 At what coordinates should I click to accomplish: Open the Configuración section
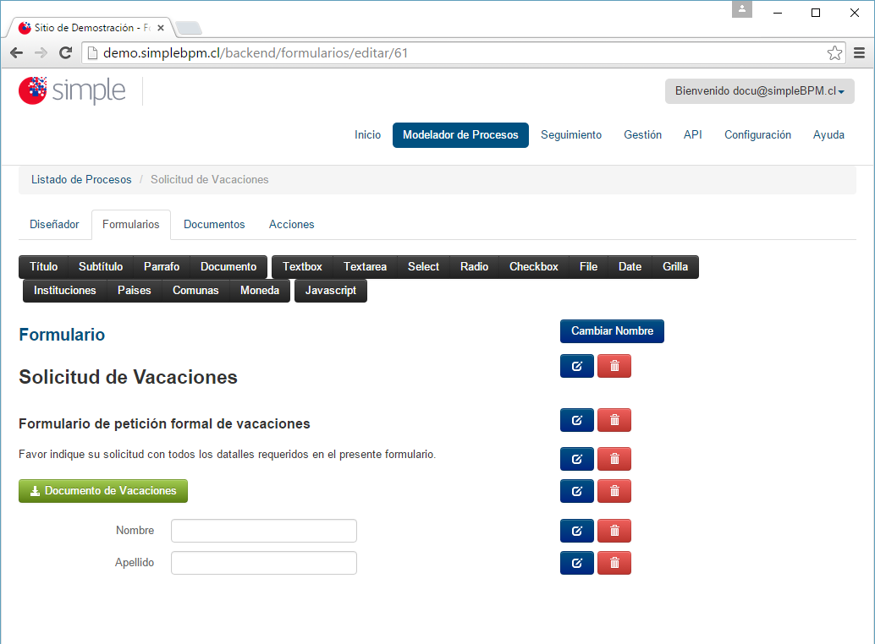pos(757,135)
